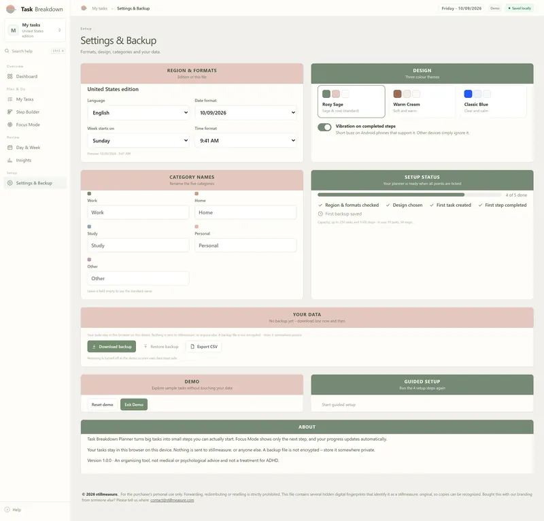This screenshot has width=544, height=521.
Task: Click the Day & Week calendar icon
Action: click(x=10, y=148)
